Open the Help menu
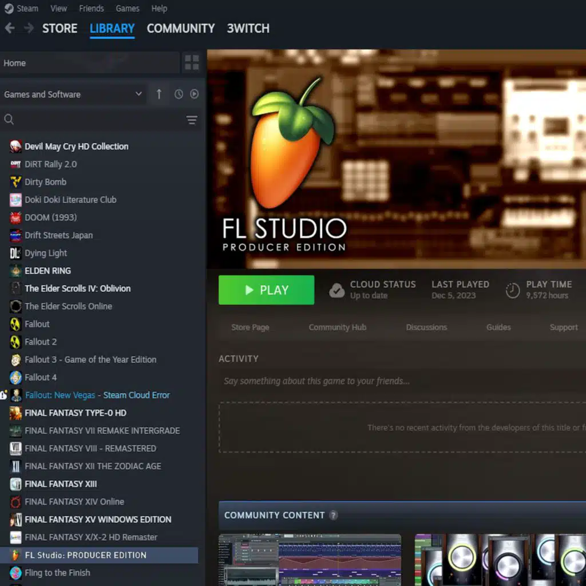This screenshot has width=586, height=586. coord(159,8)
